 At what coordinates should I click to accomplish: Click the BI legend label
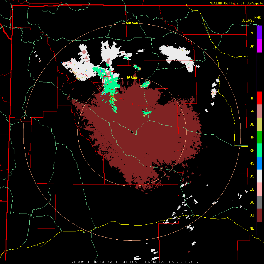252,215
